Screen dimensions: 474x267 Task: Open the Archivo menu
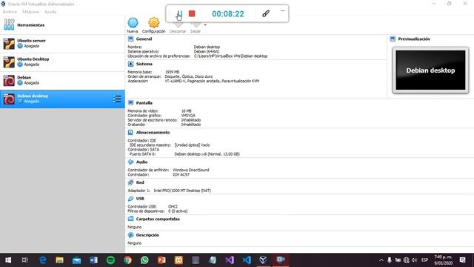(10, 12)
